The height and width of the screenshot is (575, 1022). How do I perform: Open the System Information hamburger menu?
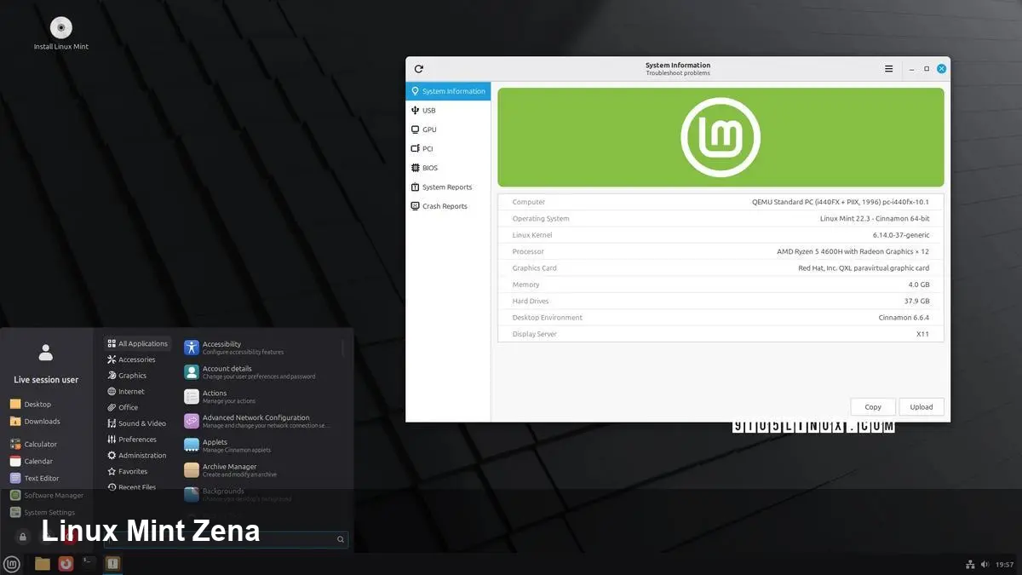click(888, 68)
